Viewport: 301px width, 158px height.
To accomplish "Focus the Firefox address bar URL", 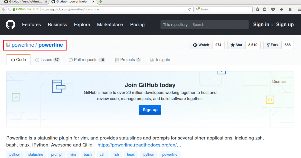I will pyautogui.click(x=113, y=9).
